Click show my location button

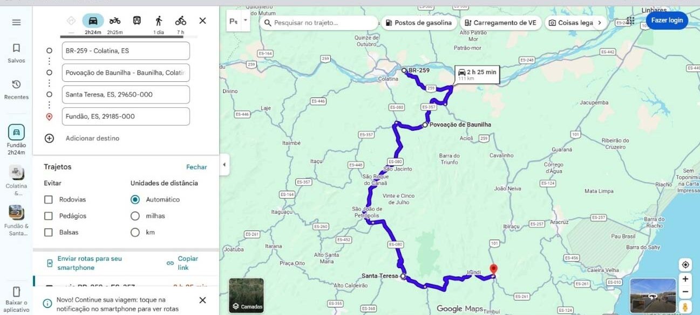click(x=685, y=265)
